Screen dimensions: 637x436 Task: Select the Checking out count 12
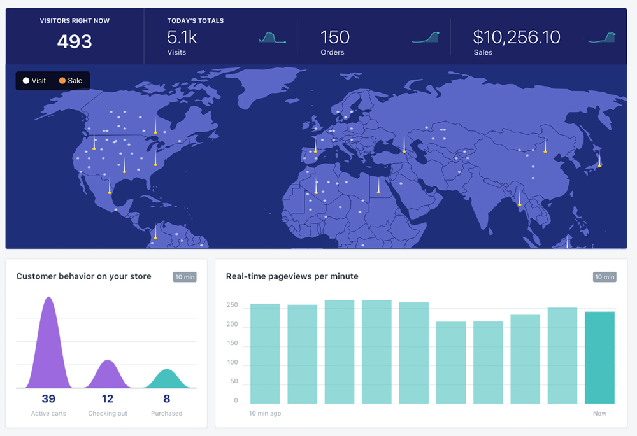(108, 399)
